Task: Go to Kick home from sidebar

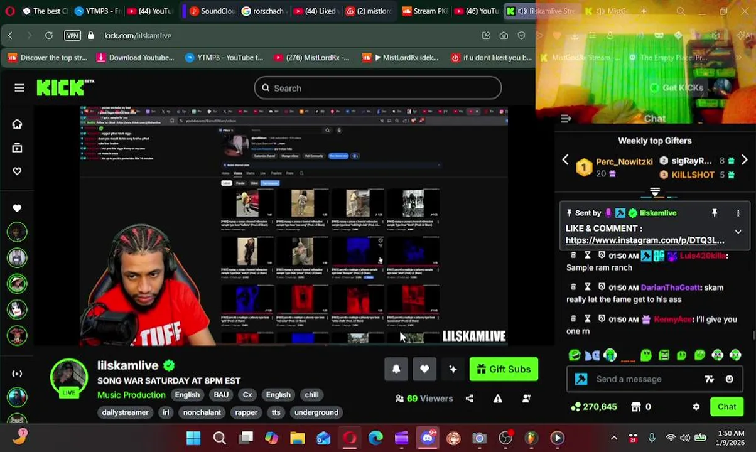Action: 17,124
